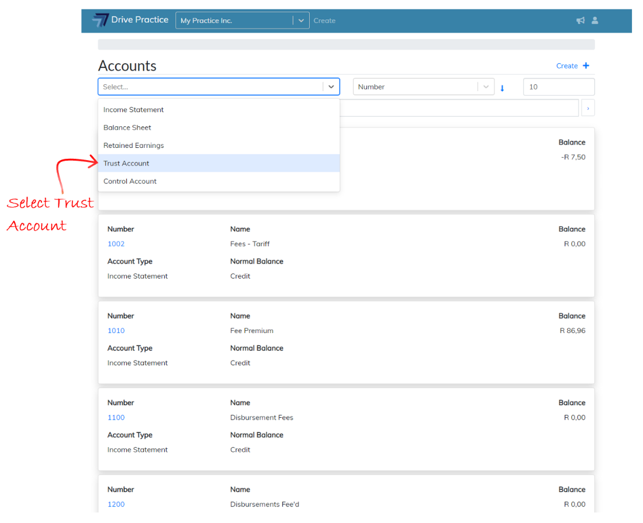The height and width of the screenshot is (523, 643).
Task: Choose Income Statement from the list
Action: 219,110
